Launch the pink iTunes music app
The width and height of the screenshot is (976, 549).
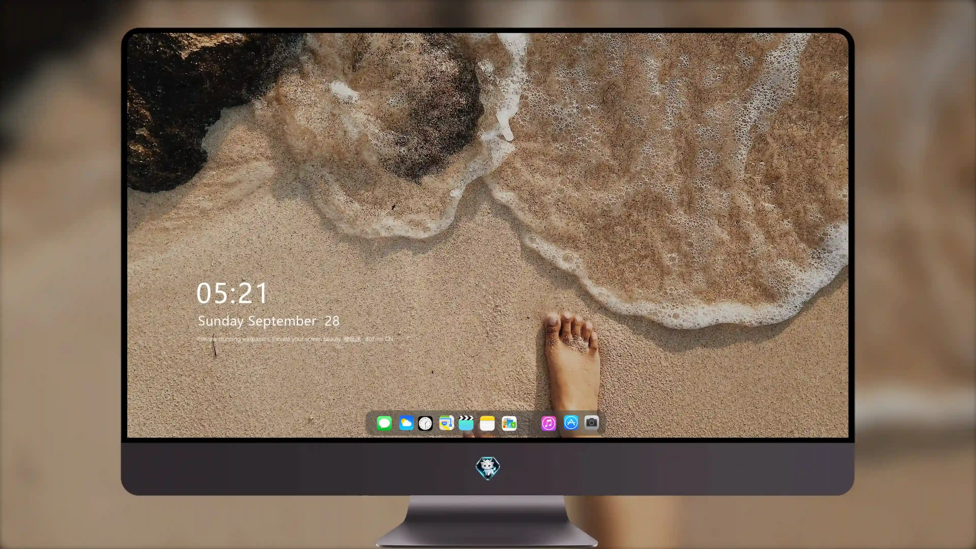tap(549, 423)
